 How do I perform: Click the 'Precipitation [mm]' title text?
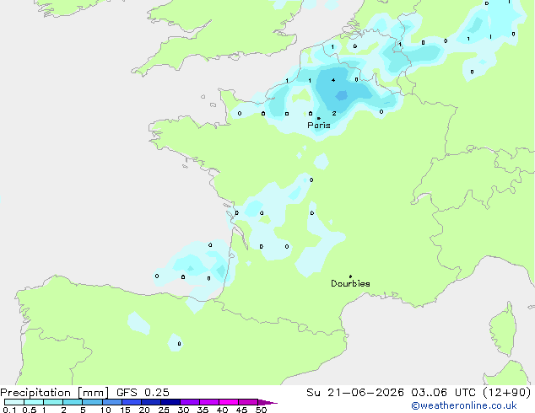click(55, 393)
